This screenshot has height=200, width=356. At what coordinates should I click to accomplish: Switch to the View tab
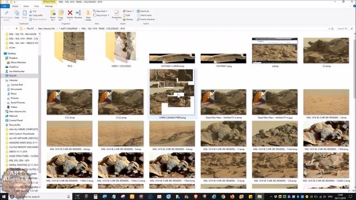click(36, 6)
